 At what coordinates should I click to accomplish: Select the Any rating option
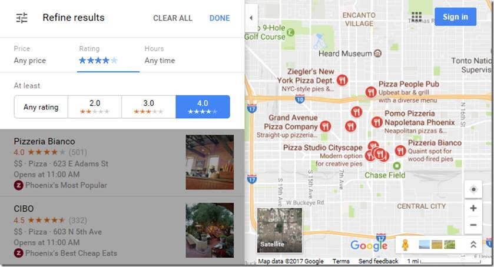[41, 107]
